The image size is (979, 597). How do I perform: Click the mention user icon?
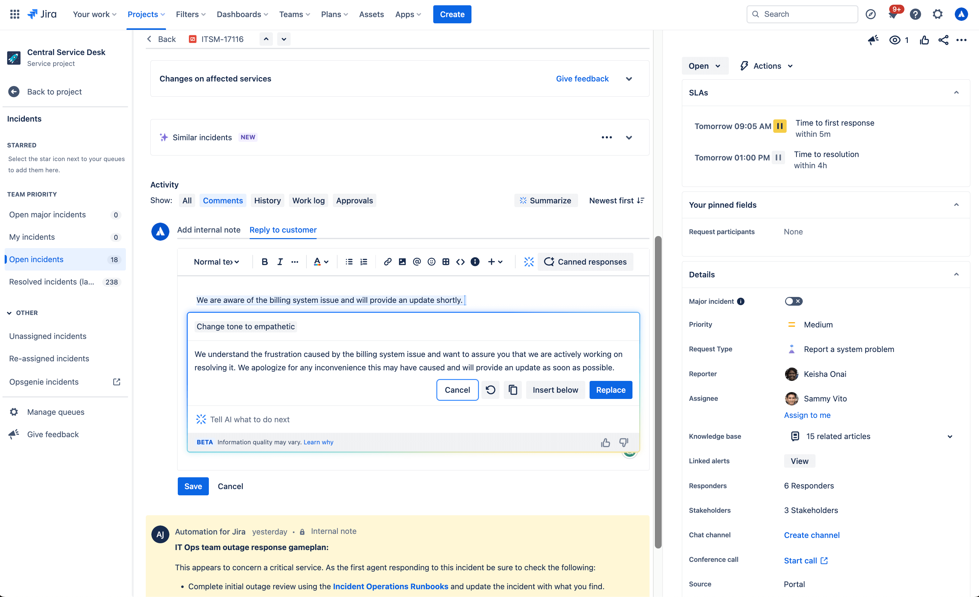click(x=416, y=262)
